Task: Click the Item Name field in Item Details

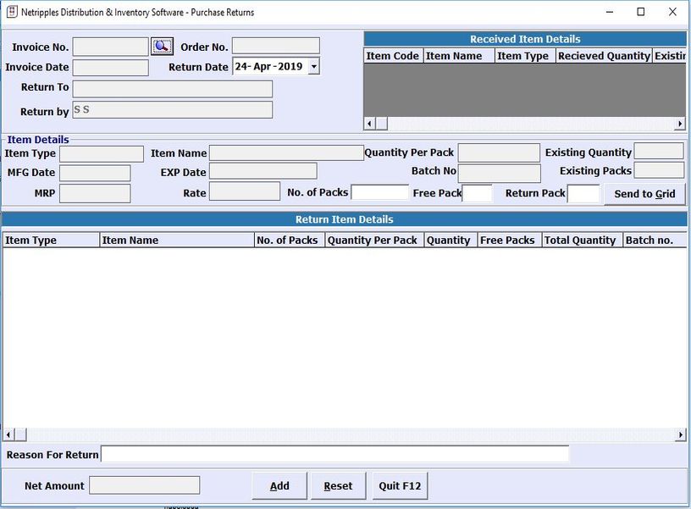Action: coord(286,153)
